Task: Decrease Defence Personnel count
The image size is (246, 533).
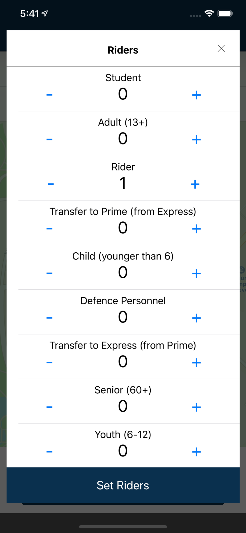Action: (x=49, y=318)
